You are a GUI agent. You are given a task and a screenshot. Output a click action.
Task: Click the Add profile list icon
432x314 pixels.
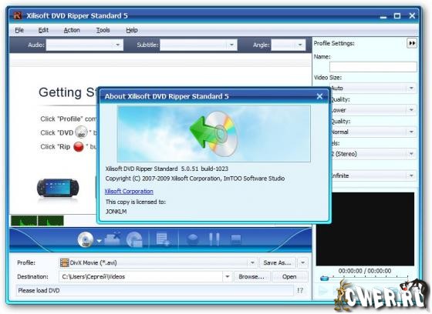pyautogui.click(x=163, y=239)
